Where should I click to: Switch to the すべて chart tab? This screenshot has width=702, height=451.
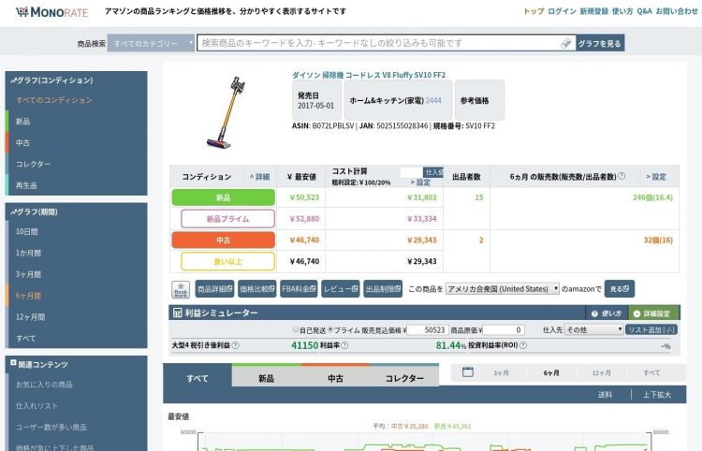(197, 379)
